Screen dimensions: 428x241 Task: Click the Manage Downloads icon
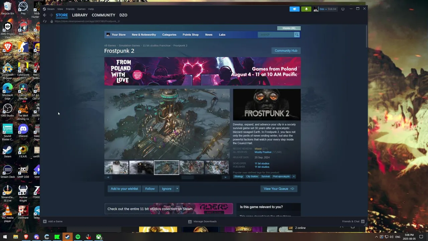(x=190, y=221)
